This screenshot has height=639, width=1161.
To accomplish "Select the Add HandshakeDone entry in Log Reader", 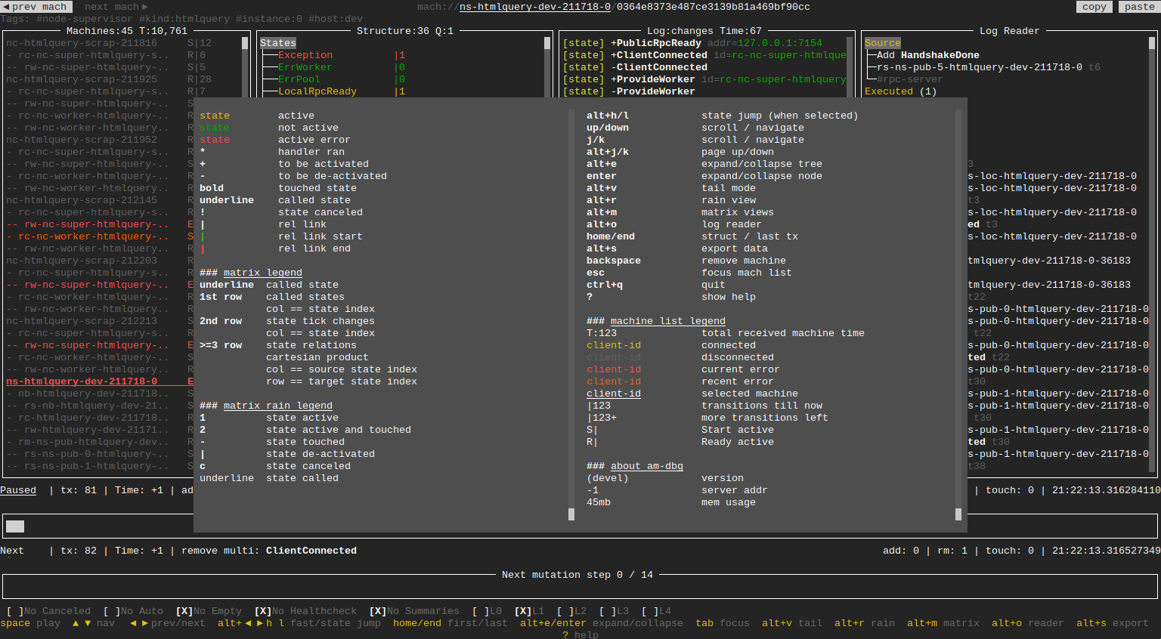I will click(x=928, y=55).
